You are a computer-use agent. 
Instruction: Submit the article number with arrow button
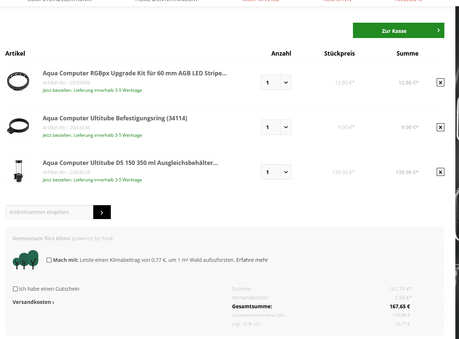(102, 212)
